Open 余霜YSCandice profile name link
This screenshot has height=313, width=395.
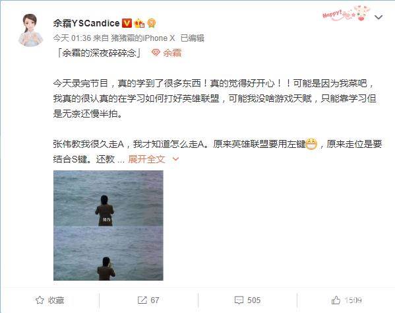(86, 24)
